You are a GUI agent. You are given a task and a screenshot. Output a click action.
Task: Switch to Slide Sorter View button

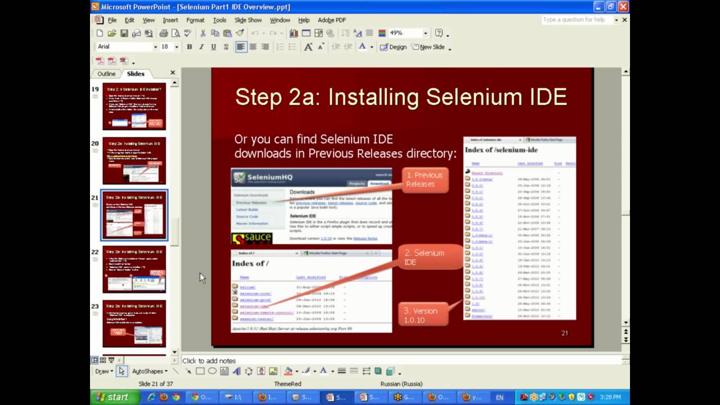point(103,361)
